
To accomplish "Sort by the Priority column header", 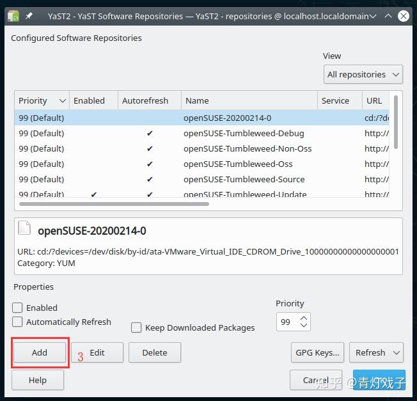I will click(x=42, y=100).
